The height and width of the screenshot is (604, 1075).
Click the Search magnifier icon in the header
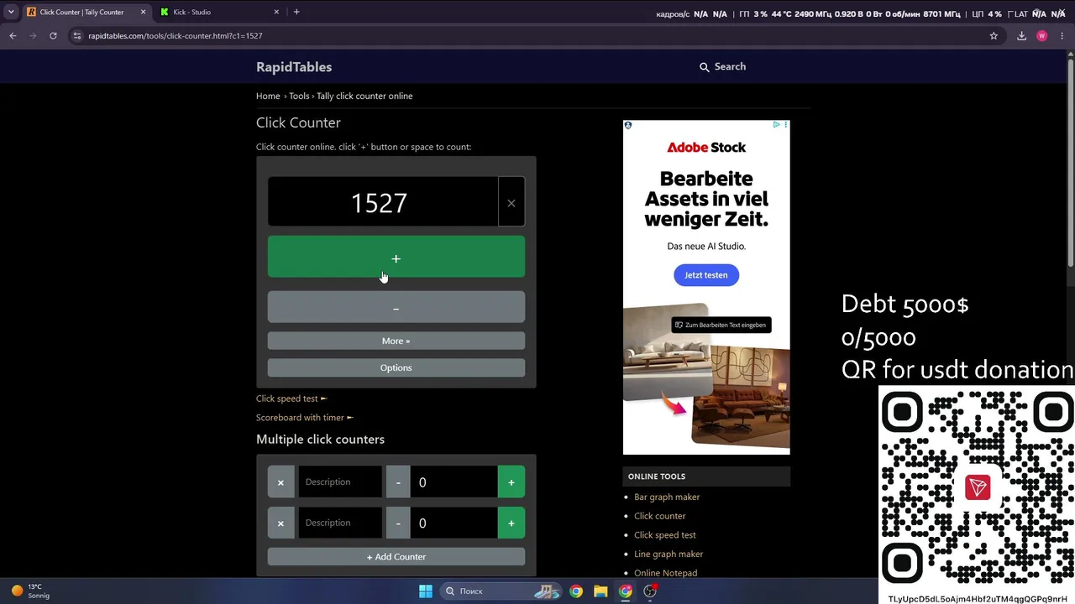pos(705,67)
